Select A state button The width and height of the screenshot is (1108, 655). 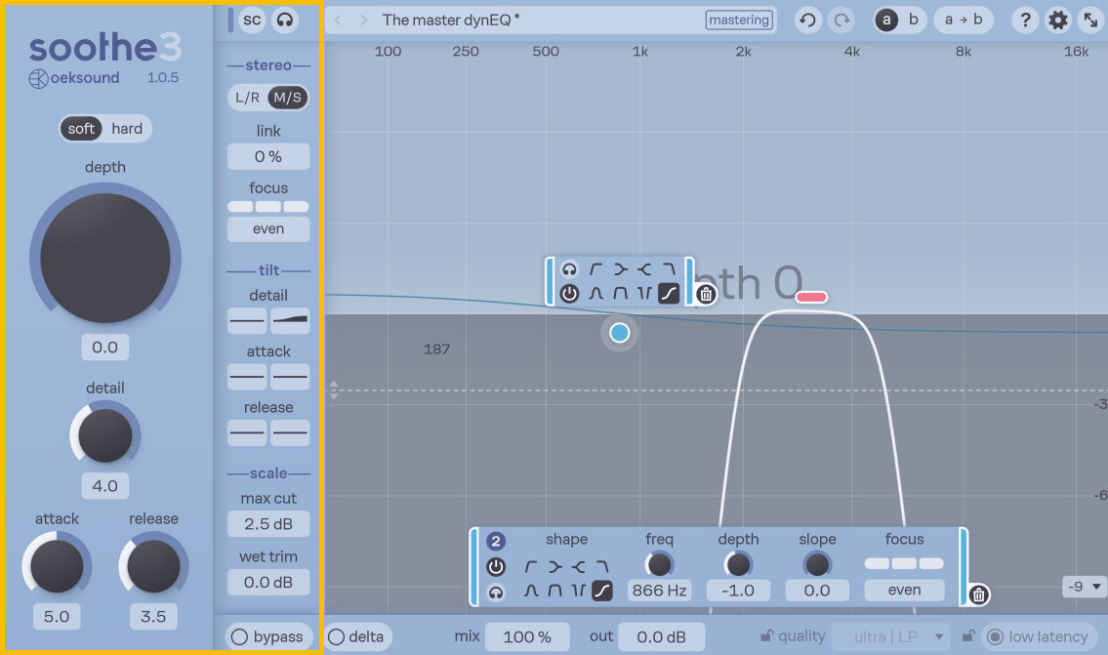(x=886, y=20)
